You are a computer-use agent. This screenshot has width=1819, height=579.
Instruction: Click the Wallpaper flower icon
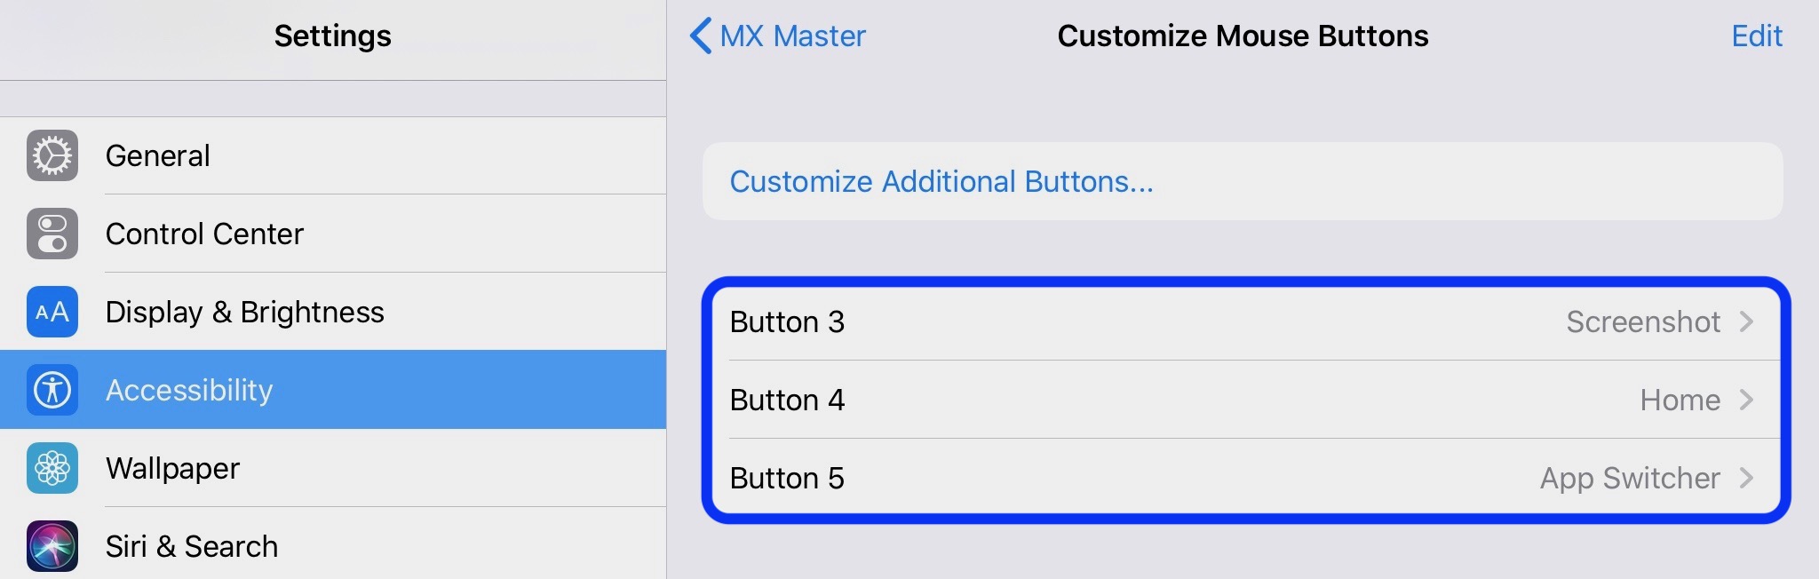pyautogui.click(x=52, y=468)
